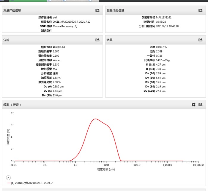Click the 频率 (兼容) chart title
The width and height of the screenshot is (208, 191).
[12, 105]
